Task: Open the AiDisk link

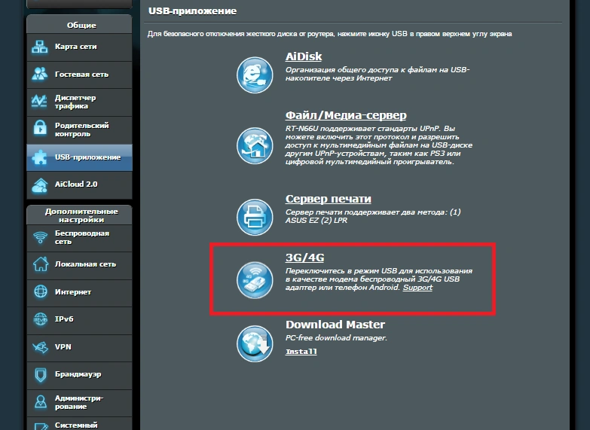Action: click(x=304, y=56)
